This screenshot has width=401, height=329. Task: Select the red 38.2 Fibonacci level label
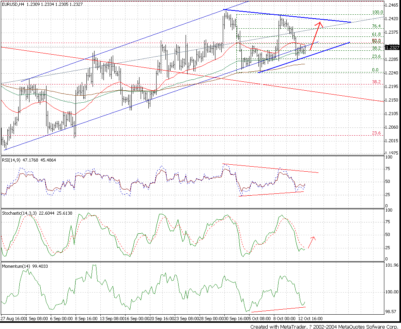(x=376, y=82)
